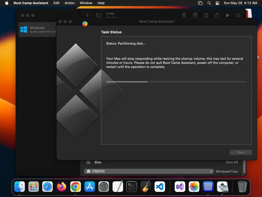
Task: Open the Window menu
Action: pos(86,3)
